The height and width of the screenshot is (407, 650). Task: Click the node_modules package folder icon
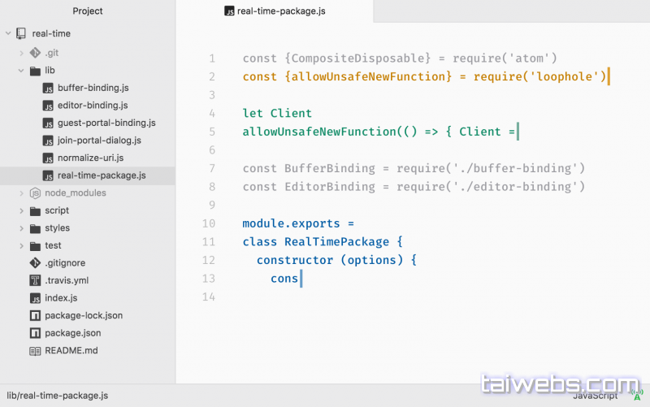click(35, 193)
